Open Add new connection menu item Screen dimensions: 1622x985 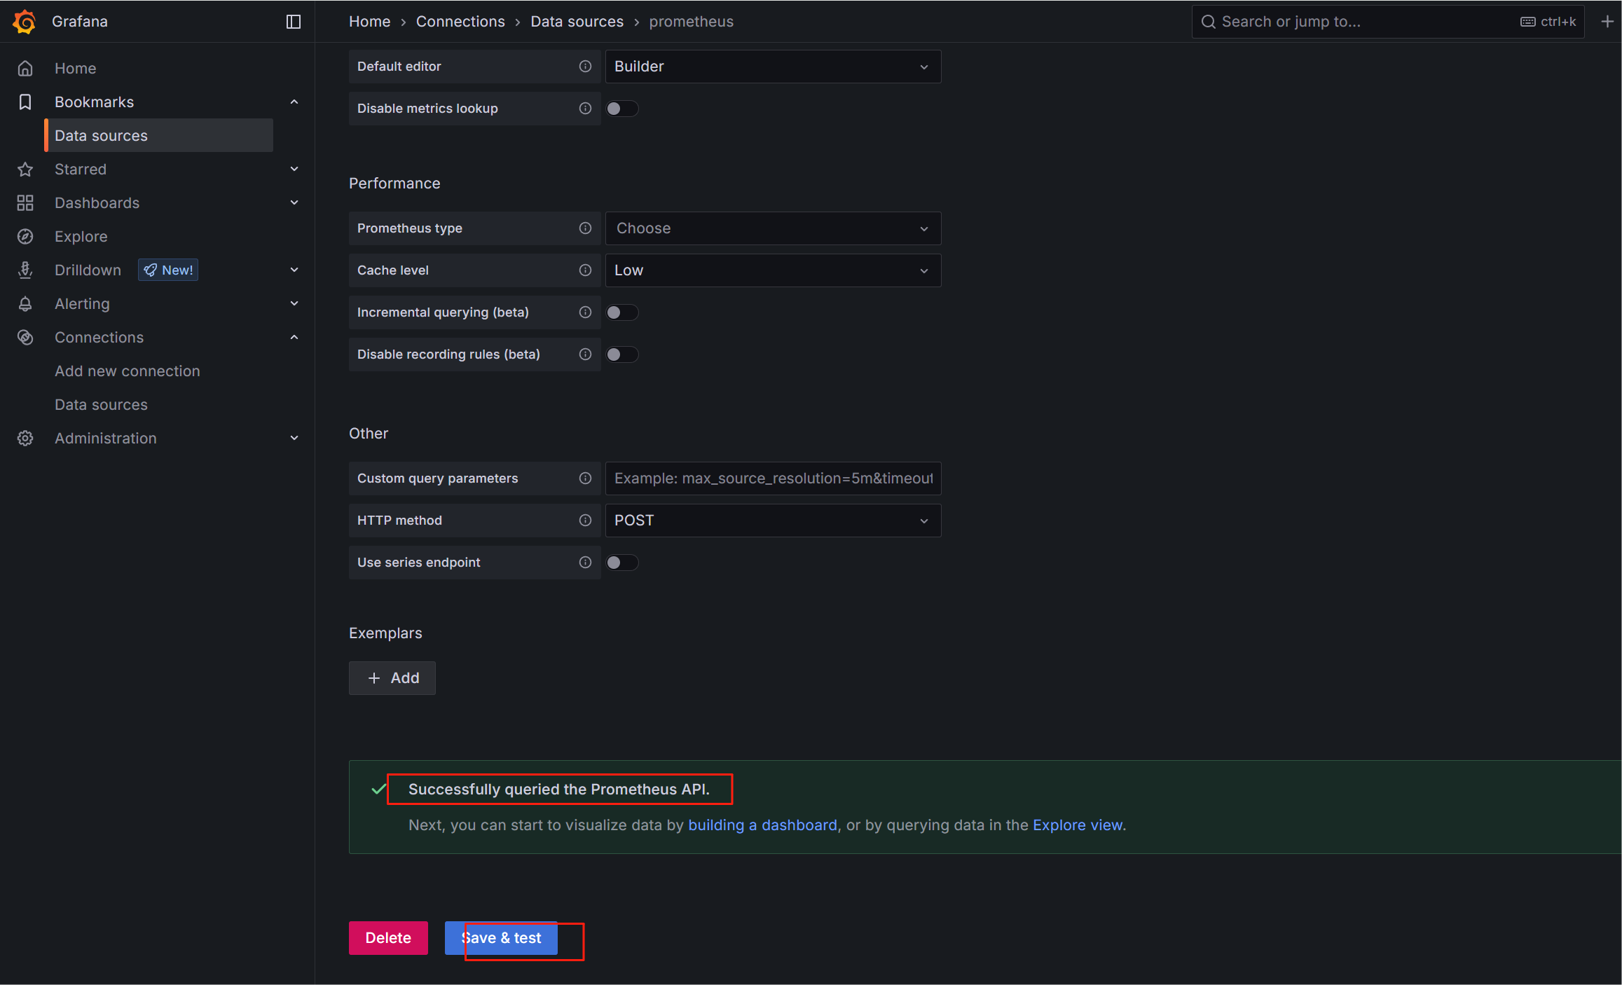(128, 371)
